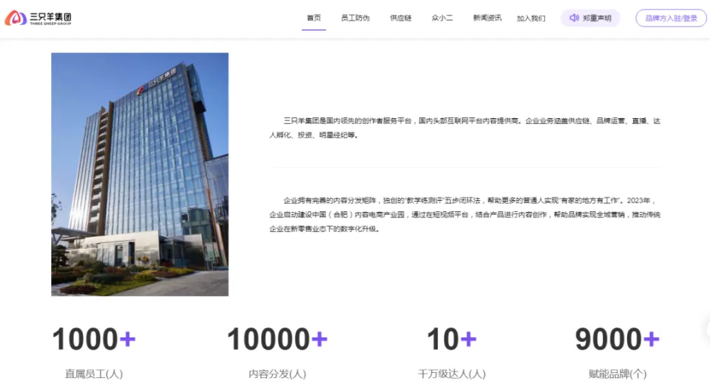This screenshot has width=710, height=384.
Task: Click the Three Sheep Group logo
Action: tap(38, 18)
